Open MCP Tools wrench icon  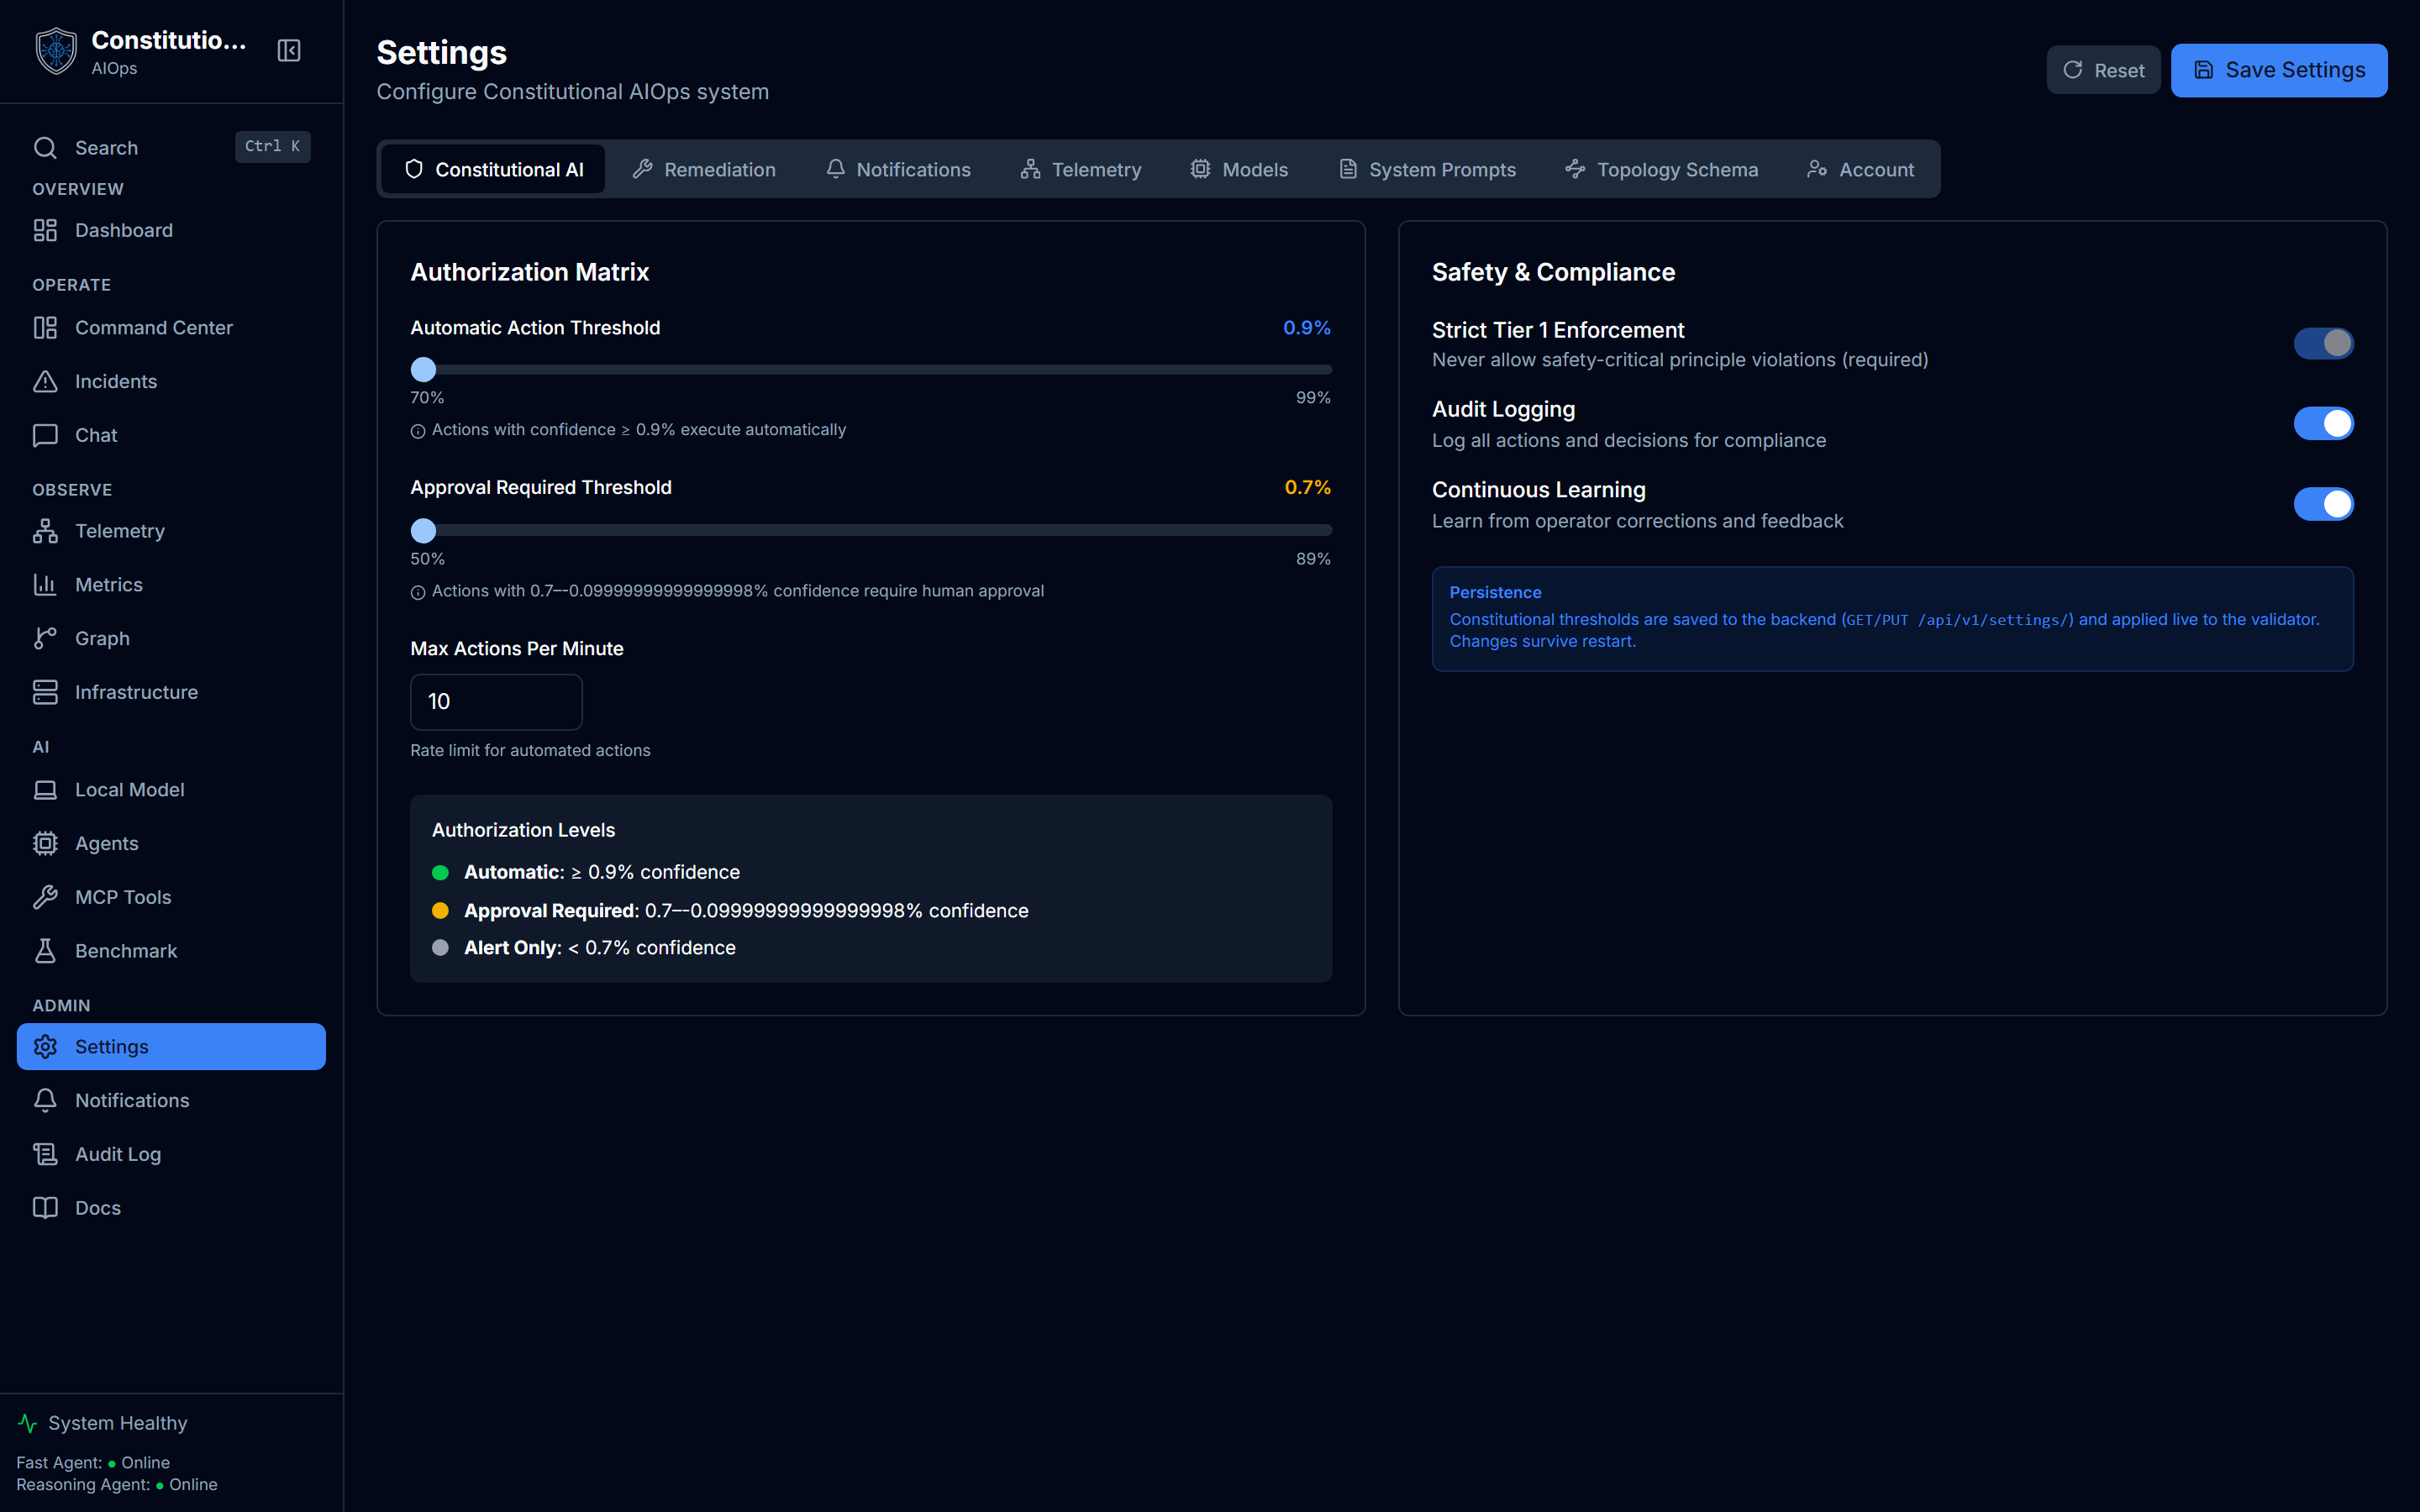click(x=45, y=898)
